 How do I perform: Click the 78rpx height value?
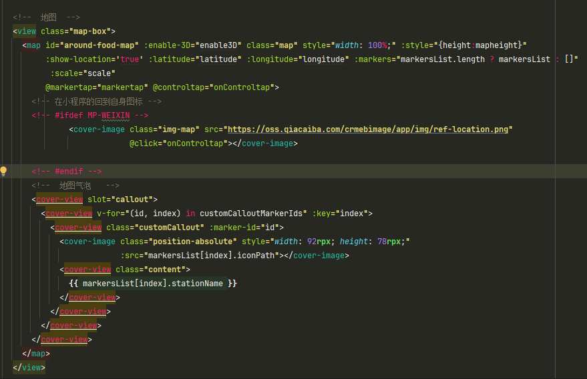click(x=389, y=242)
